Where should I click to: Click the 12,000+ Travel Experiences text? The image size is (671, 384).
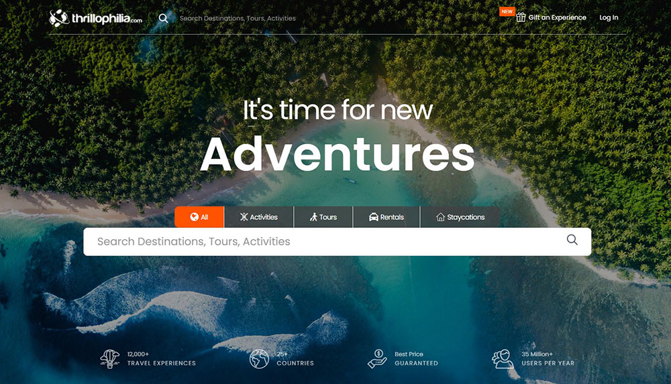(161, 359)
